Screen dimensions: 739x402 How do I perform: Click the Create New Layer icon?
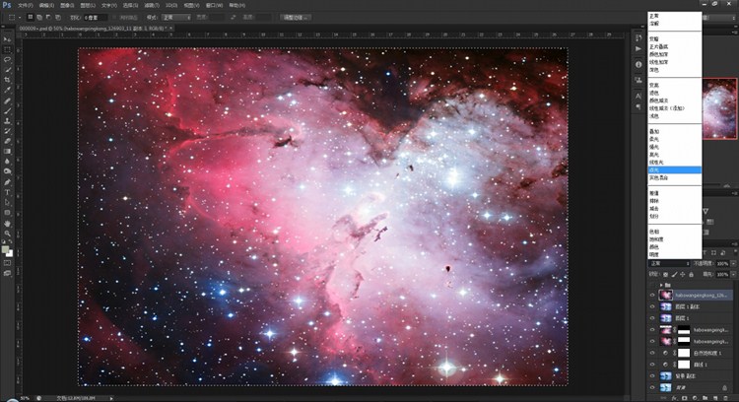716,399
